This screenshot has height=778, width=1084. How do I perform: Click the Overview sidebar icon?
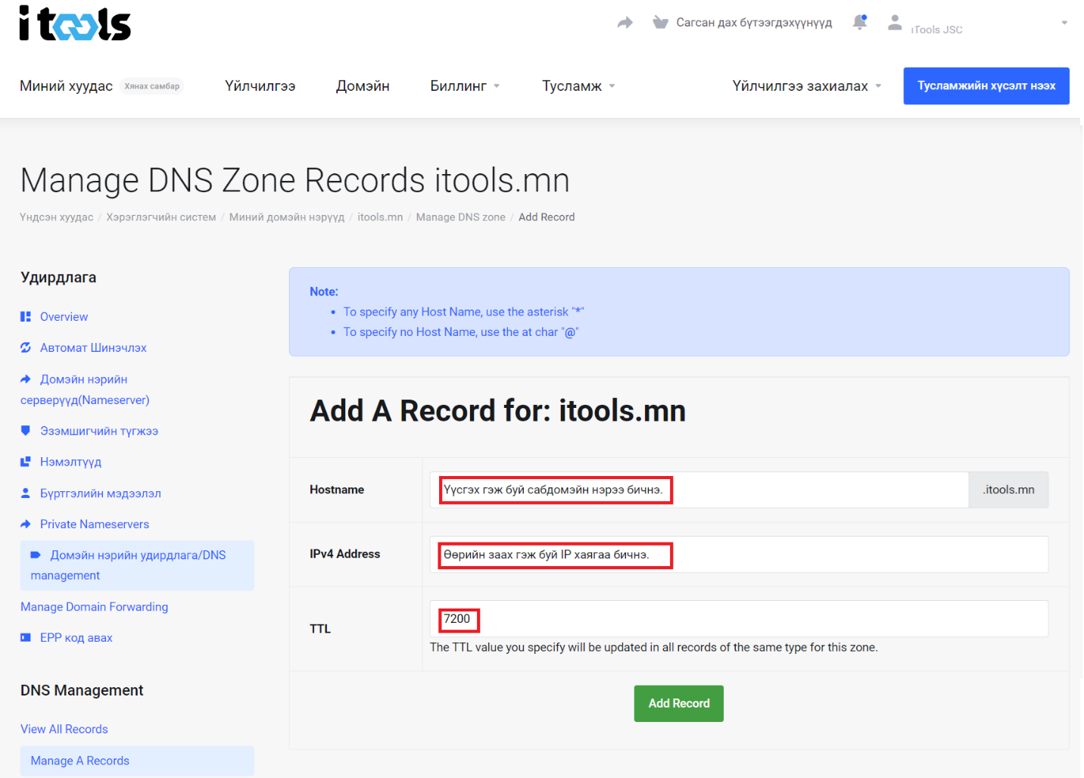coord(26,316)
